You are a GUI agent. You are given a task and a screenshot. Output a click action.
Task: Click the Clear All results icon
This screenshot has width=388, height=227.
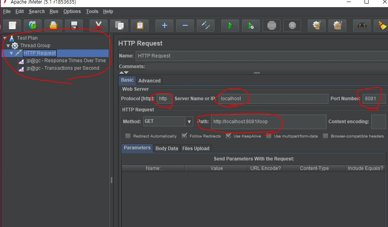338,25
